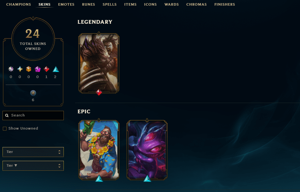Click the search magnifier icon
The width and height of the screenshot is (300, 192).
7,116
